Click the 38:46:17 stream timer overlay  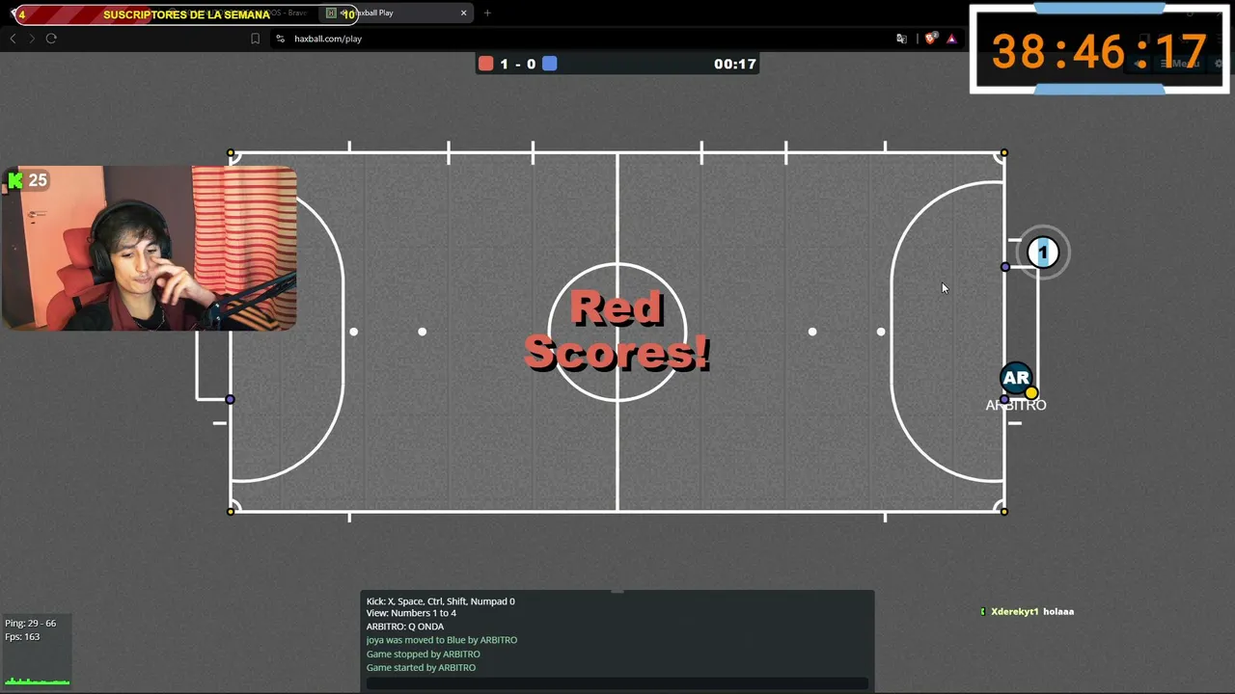(1100, 50)
